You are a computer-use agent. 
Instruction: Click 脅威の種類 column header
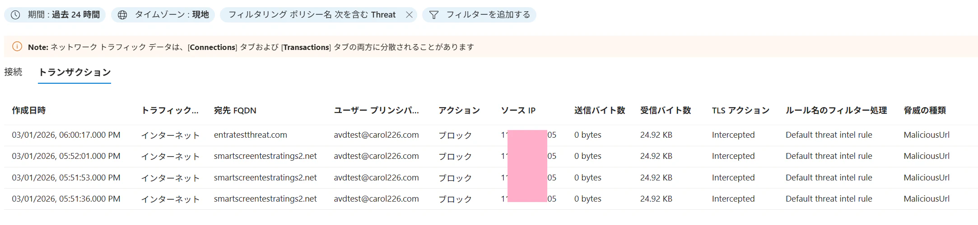[925, 110]
